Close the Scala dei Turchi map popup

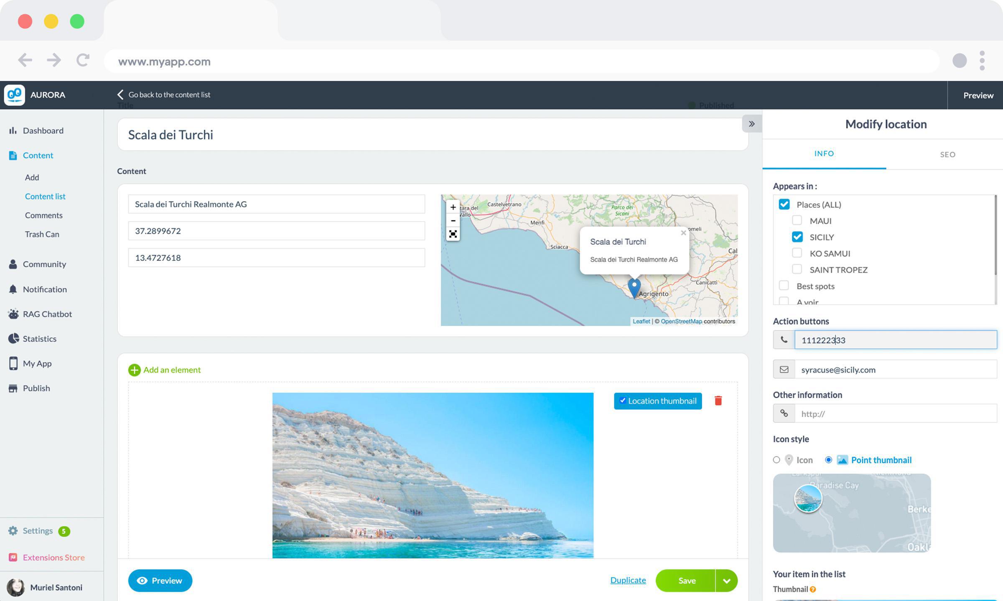point(683,233)
